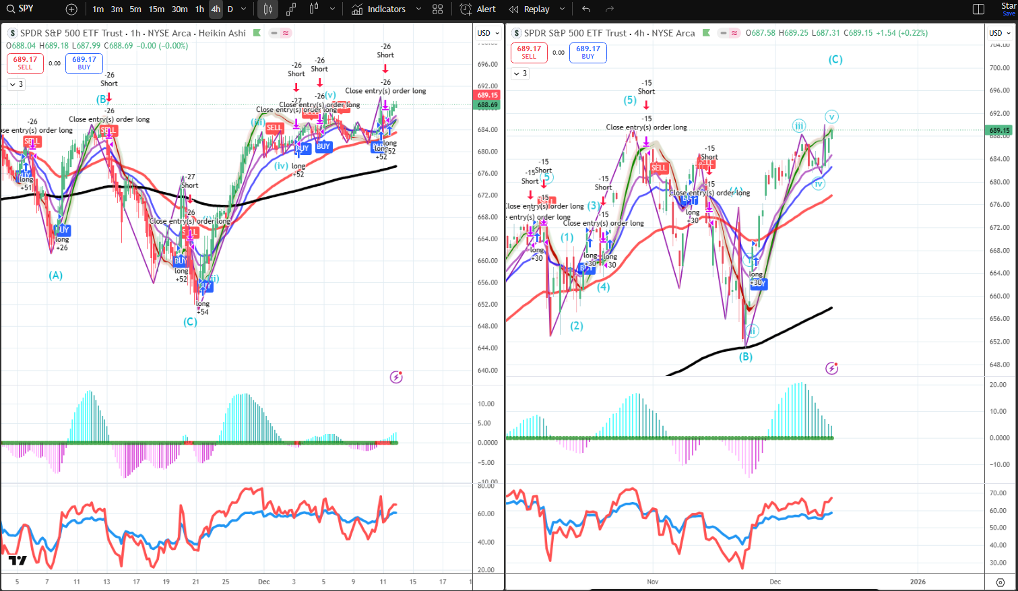This screenshot has height=591, width=1018.
Task: Open indicator templates grid icon
Action: coord(438,9)
